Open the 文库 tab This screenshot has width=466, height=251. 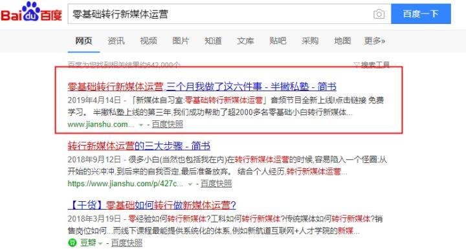pyautogui.click(x=245, y=41)
